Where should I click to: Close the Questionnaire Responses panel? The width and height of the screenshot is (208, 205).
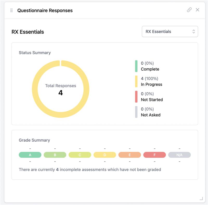198,10
